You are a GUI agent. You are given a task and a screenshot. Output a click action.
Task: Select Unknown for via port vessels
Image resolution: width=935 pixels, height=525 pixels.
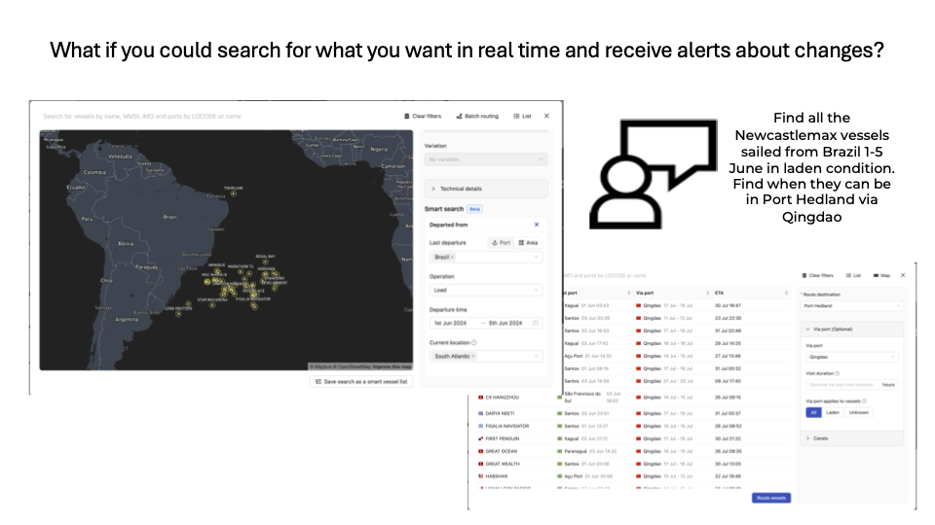(858, 412)
